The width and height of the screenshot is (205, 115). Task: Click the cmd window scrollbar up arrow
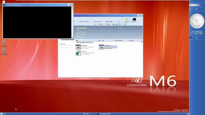point(72,7)
